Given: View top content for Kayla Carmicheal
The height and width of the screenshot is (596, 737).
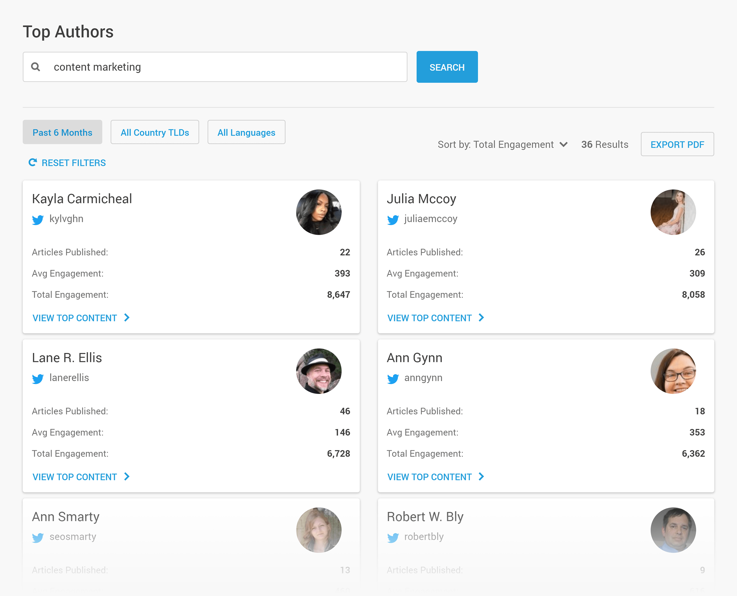Looking at the screenshot, I should 81,318.
